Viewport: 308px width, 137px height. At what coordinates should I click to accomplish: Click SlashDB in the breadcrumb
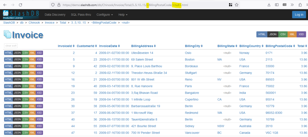pyautogui.click(x=9, y=23)
